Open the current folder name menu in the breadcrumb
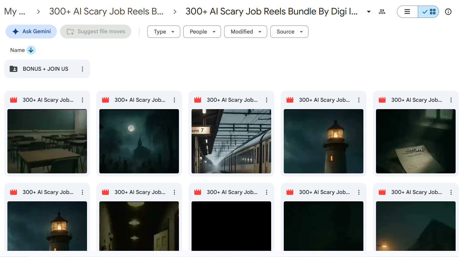 271,12
